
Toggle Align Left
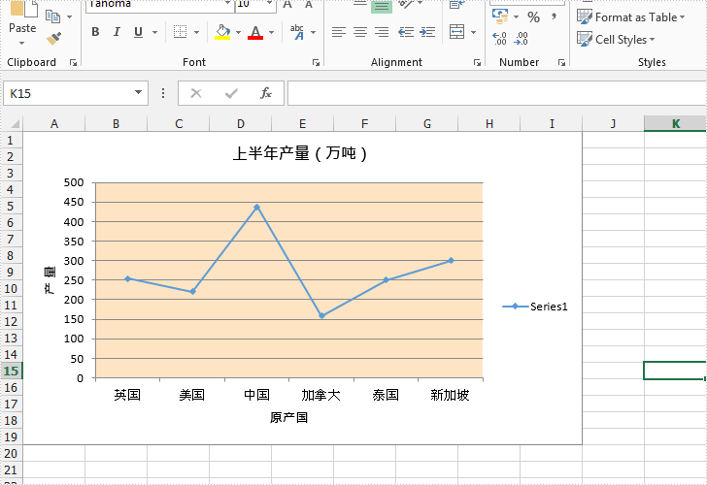tap(339, 32)
